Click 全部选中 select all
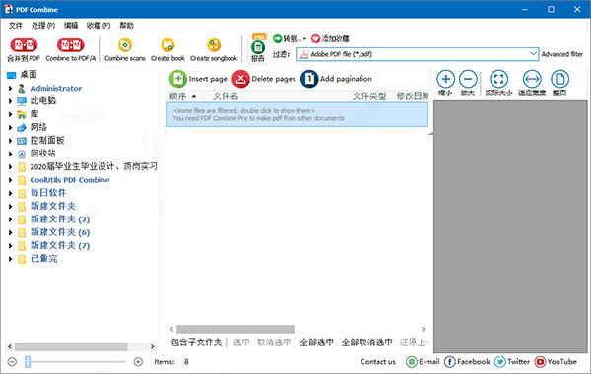Screen dimensions: 591x374 [316, 342]
